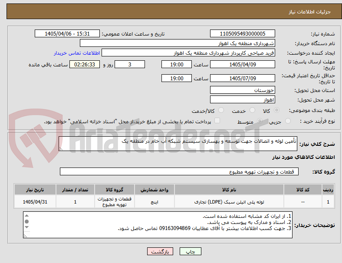Click the buyer notes text area
This screenshot has height=263, width=342.
pos(158,225)
